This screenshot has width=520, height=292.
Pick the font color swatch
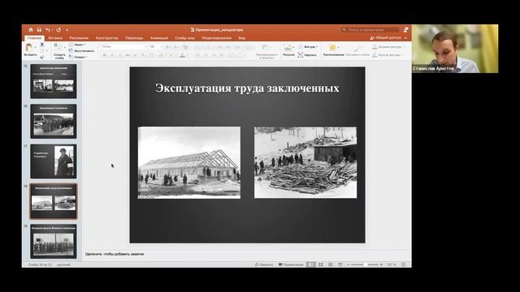(182, 55)
